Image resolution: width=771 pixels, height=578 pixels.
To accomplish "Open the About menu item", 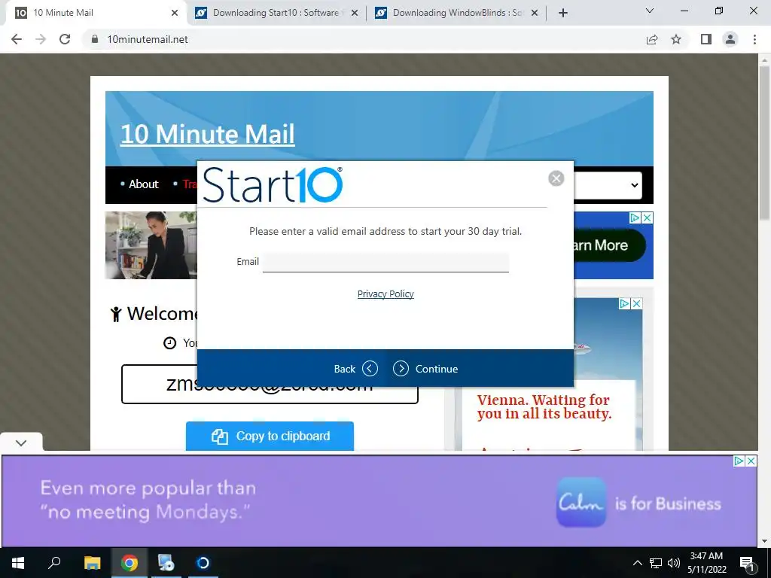I will tap(144, 184).
